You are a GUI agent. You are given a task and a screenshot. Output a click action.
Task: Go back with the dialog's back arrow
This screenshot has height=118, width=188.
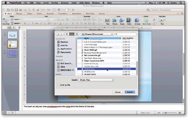click(58, 34)
